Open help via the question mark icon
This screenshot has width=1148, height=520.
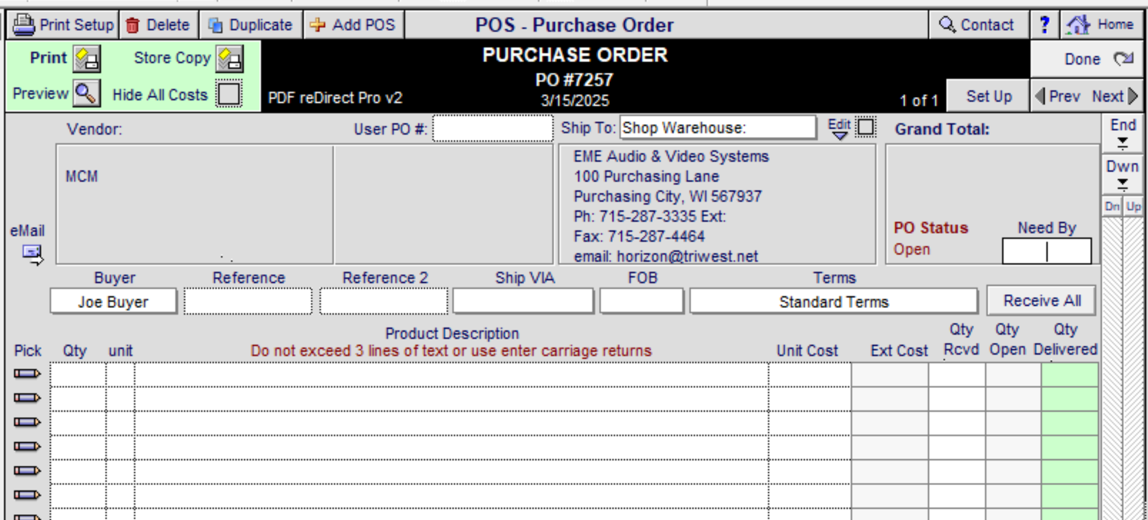click(x=1045, y=25)
